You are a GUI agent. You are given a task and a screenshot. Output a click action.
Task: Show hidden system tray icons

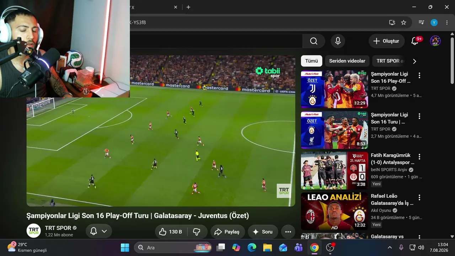click(x=390, y=247)
